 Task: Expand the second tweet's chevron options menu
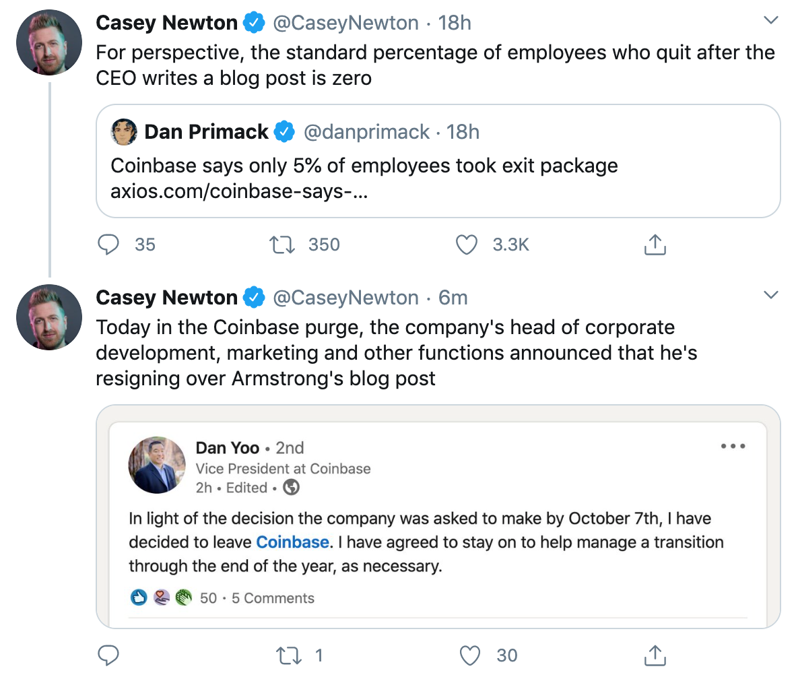pyautogui.click(x=770, y=295)
